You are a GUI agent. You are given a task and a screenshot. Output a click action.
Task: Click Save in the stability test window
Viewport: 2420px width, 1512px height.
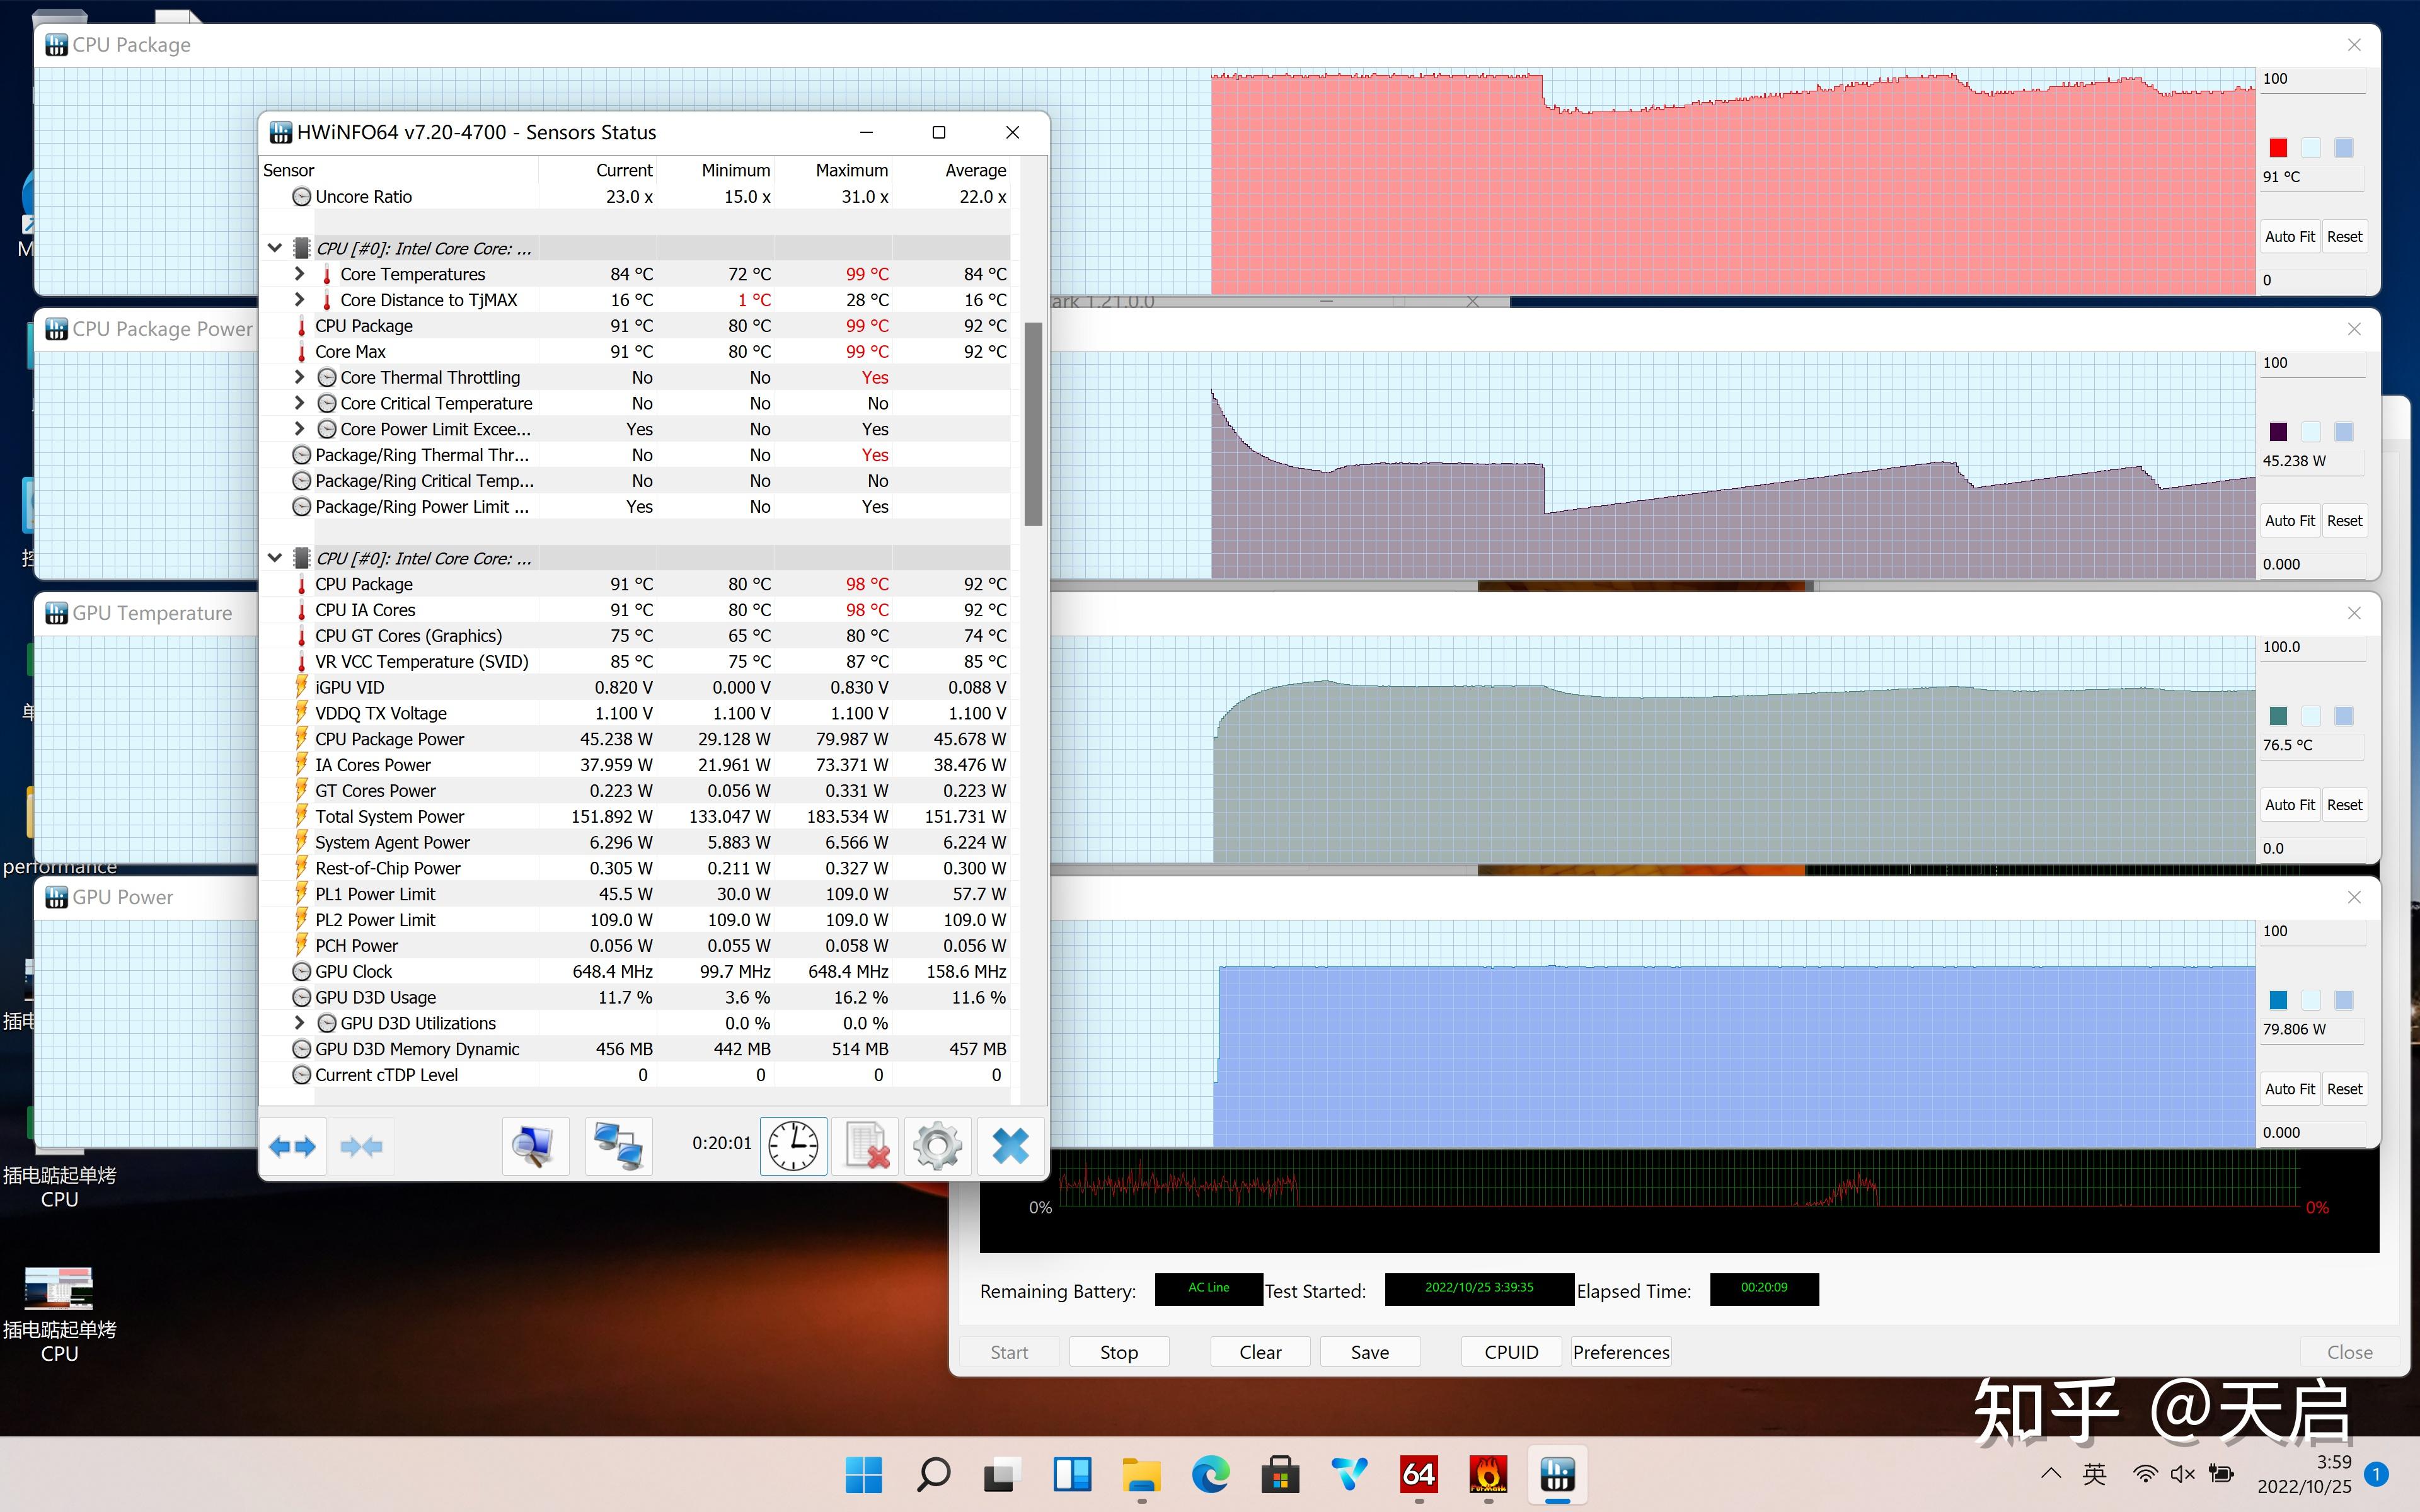coord(1370,1352)
